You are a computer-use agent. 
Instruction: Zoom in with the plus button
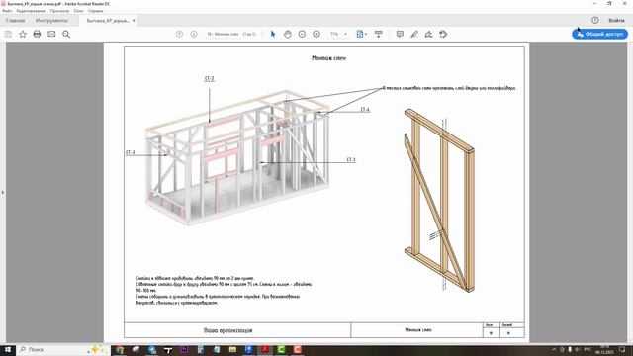click(x=316, y=34)
